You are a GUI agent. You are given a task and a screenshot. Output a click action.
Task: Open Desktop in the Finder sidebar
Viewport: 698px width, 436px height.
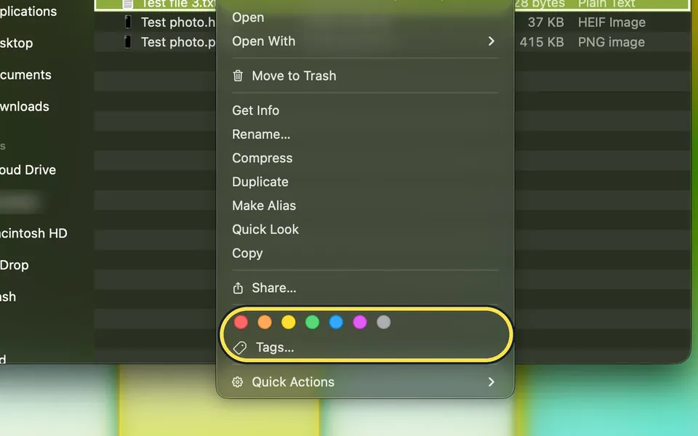[x=17, y=43]
